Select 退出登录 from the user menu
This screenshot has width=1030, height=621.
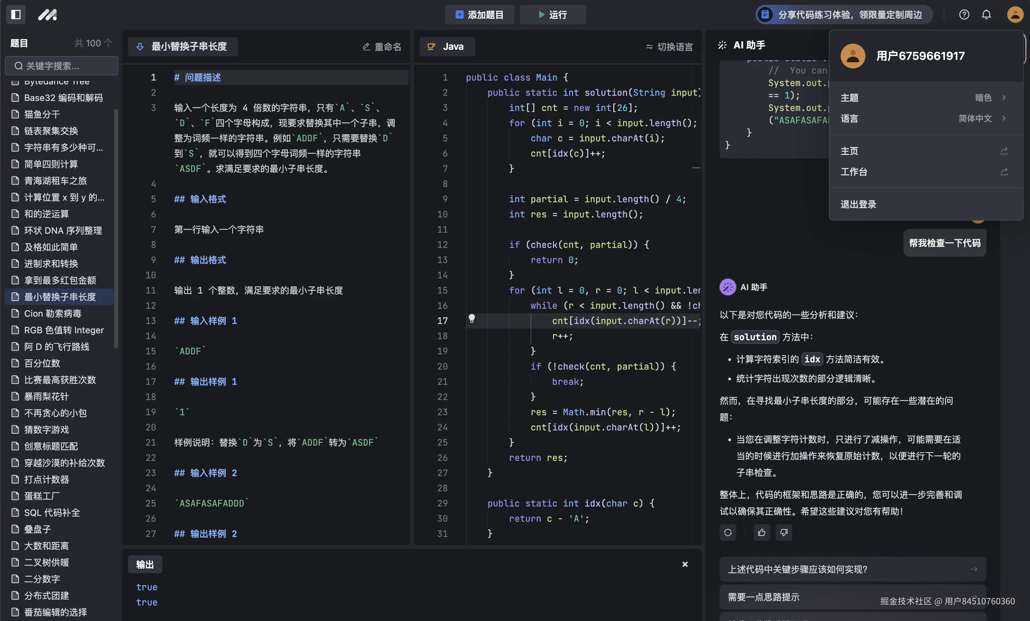pyautogui.click(x=858, y=204)
